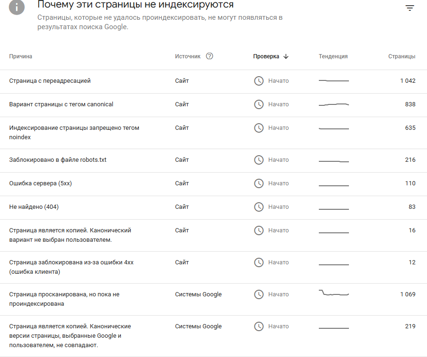This screenshot has height=357, width=427.
Task: Click the Тенденция column header
Action: tap(333, 56)
